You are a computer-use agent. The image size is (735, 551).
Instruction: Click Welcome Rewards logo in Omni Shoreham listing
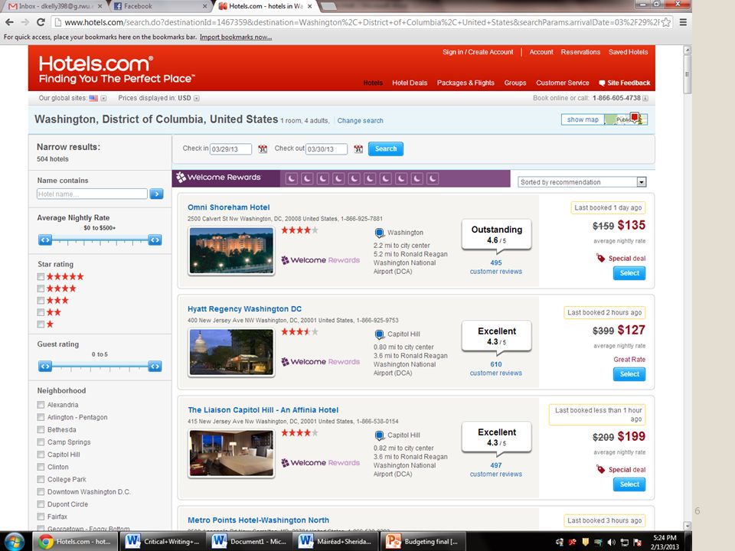pyautogui.click(x=321, y=260)
